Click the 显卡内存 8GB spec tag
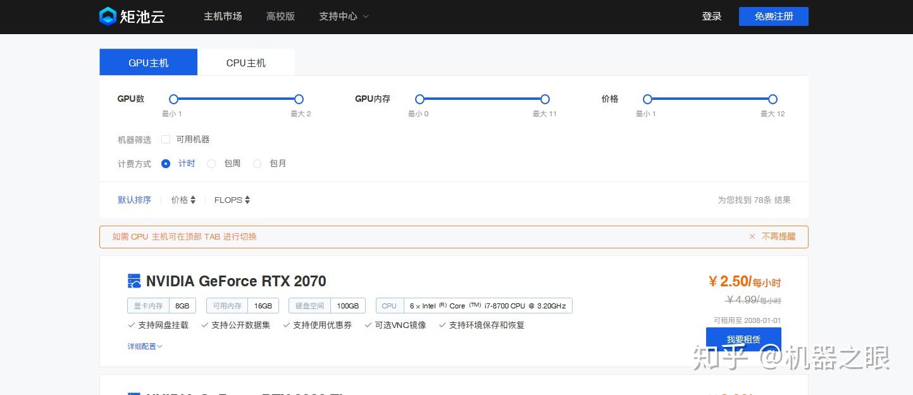Viewport: 913px width, 395px height. click(161, 306)
